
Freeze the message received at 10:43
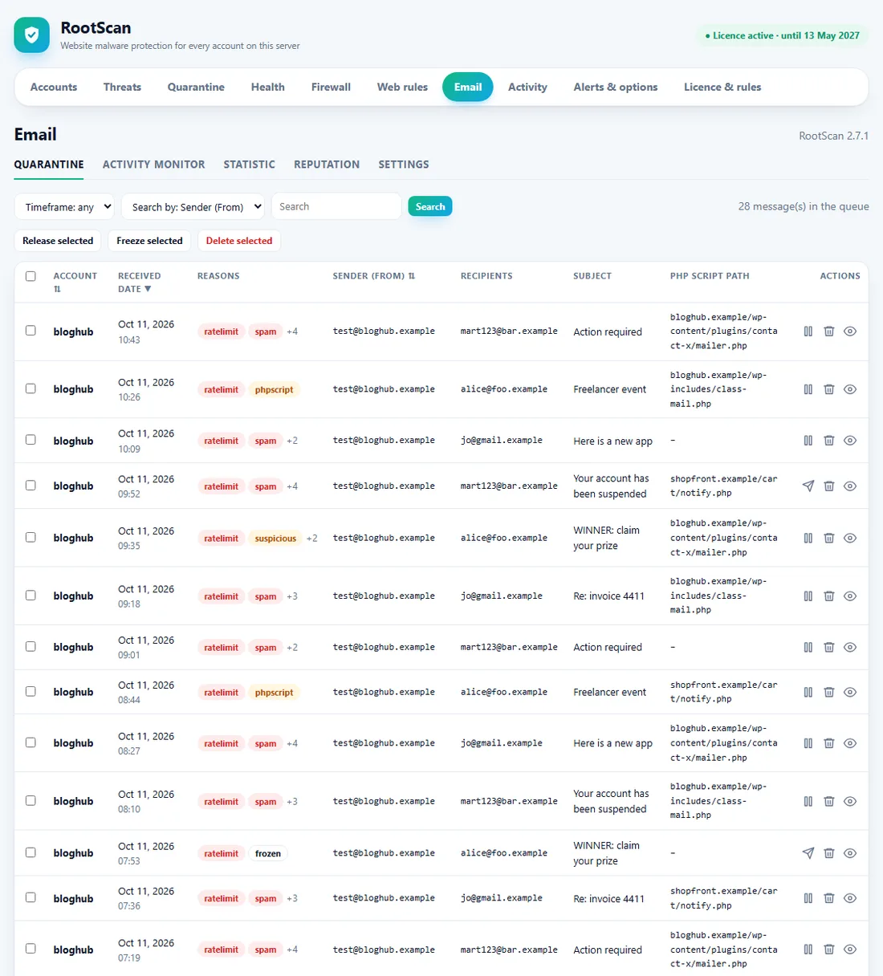(x=808, y=331)
